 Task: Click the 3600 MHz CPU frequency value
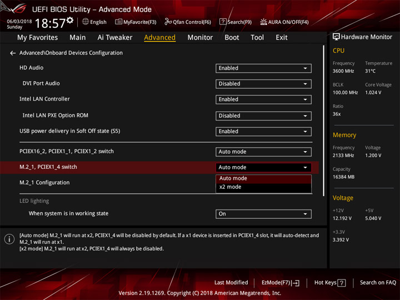[343, 71]
